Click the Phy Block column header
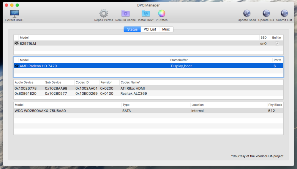Image resolution: width=297 pixels, height=169 pixels. (275, 105)
